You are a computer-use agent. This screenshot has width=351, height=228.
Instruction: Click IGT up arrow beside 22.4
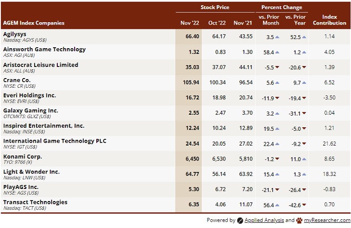point(277,144)
